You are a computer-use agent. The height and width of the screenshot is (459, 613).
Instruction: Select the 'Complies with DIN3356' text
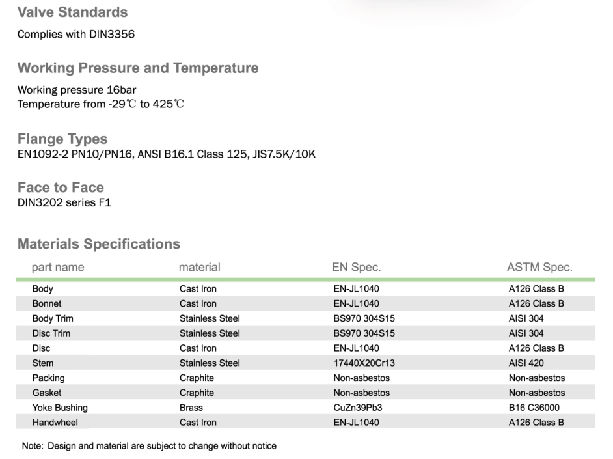tap(76, 35)
